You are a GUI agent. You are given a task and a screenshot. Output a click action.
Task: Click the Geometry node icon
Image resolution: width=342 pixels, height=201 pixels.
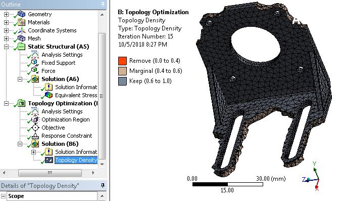(x=21, y=14)
